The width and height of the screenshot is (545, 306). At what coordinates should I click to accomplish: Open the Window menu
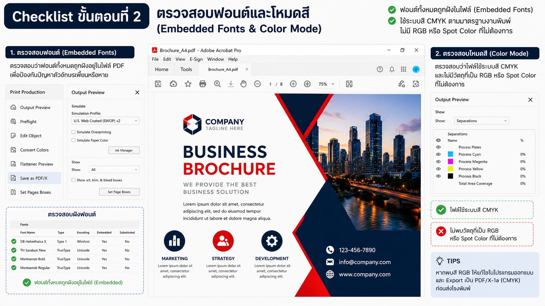tap(215, 59)
